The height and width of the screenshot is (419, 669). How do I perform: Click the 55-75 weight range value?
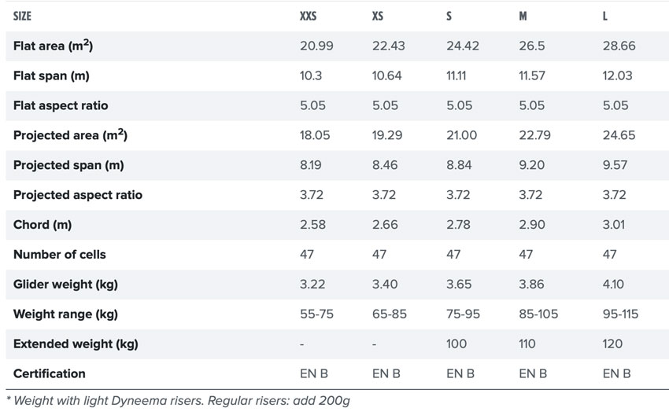316,314
